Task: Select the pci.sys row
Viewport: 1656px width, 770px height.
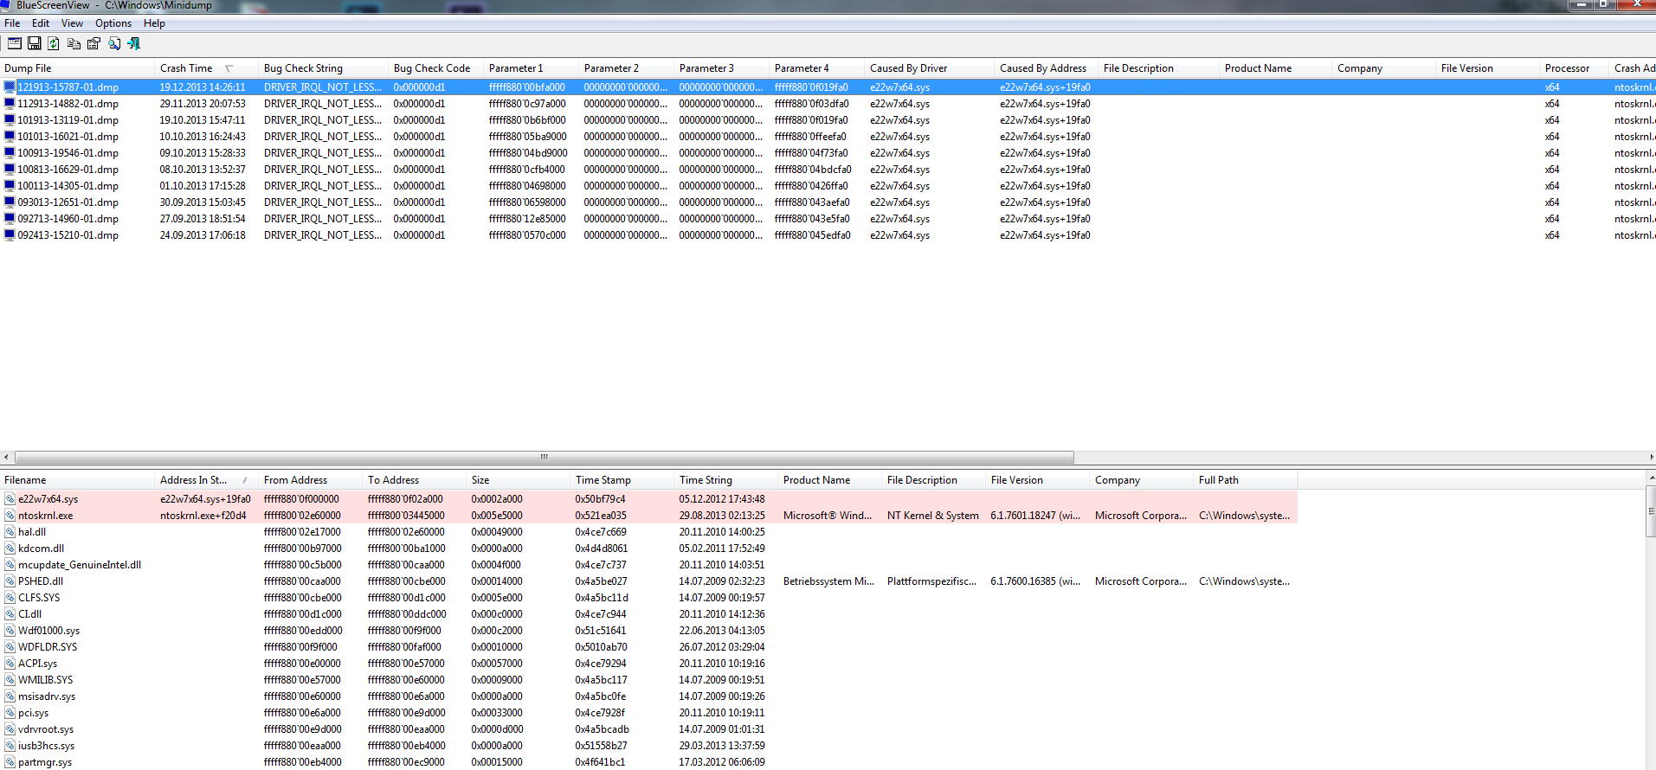Action: (x=649, y=713)
